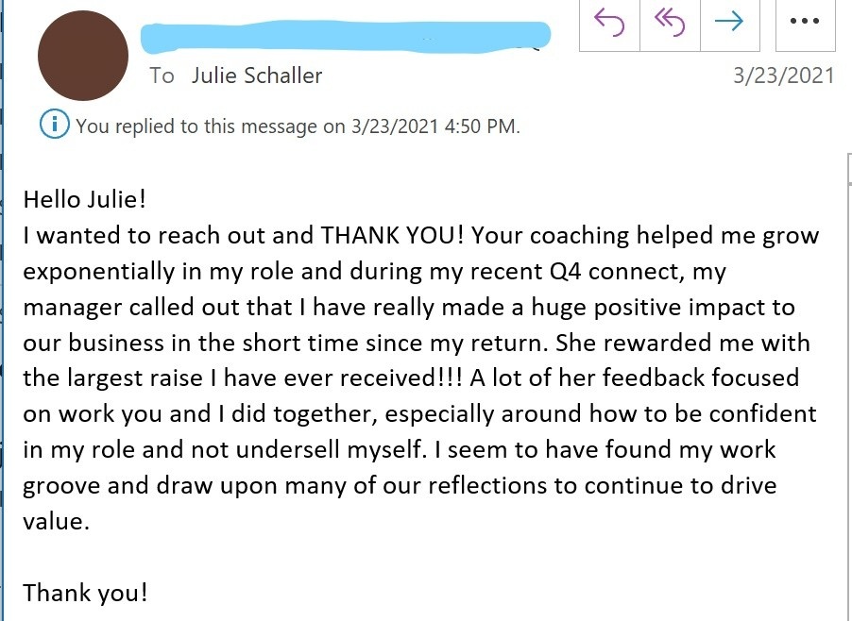852x621 pixels.
Task: Click the blue redacted sender name bar
Action: (346, 38)
